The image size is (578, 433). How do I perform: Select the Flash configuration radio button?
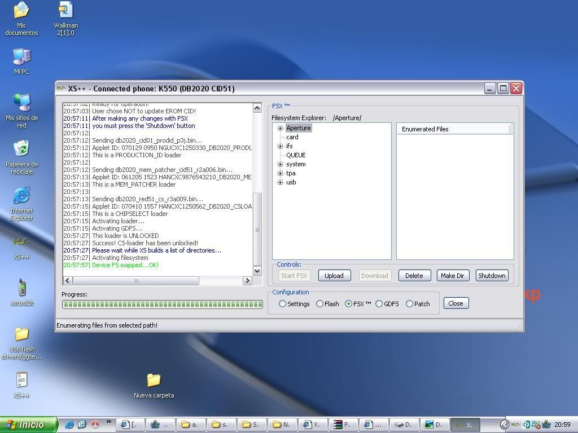(319, 304)
